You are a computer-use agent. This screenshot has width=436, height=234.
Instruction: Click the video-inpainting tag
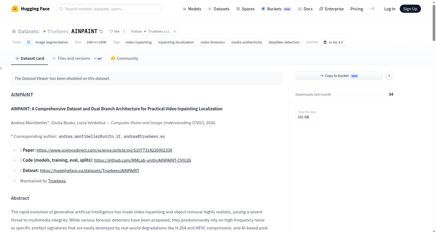pyautogui.click(x=138, y=42)
